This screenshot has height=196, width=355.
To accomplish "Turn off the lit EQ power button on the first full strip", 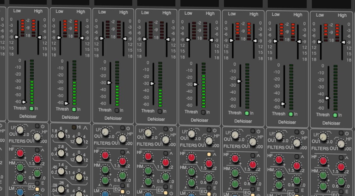I will coord(37,189).
